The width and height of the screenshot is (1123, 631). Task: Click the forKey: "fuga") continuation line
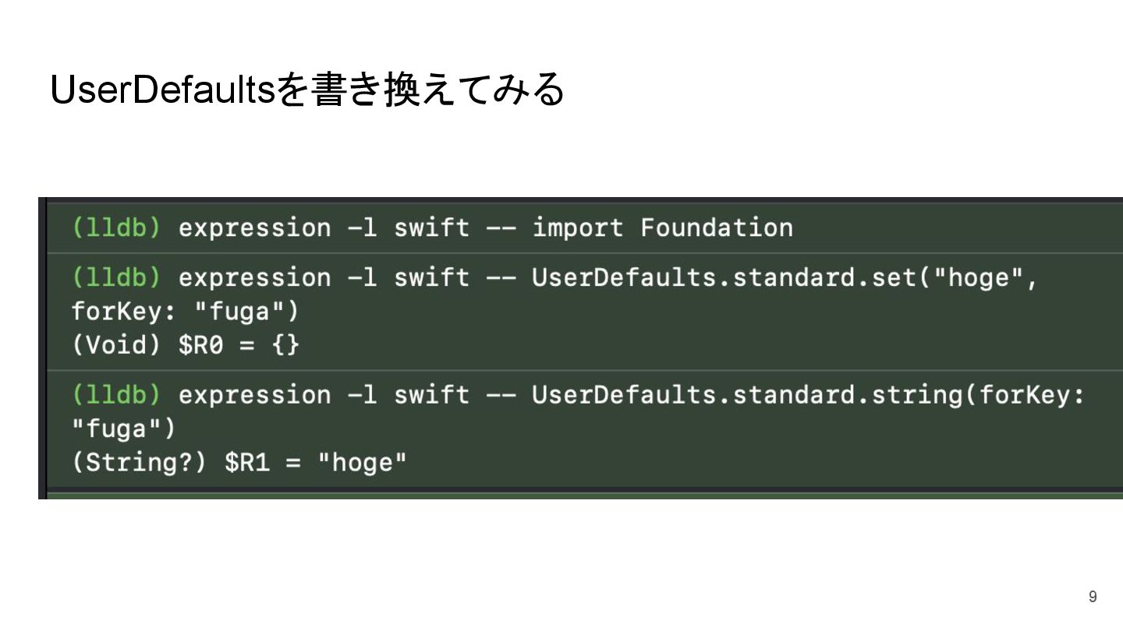[185, 312]
